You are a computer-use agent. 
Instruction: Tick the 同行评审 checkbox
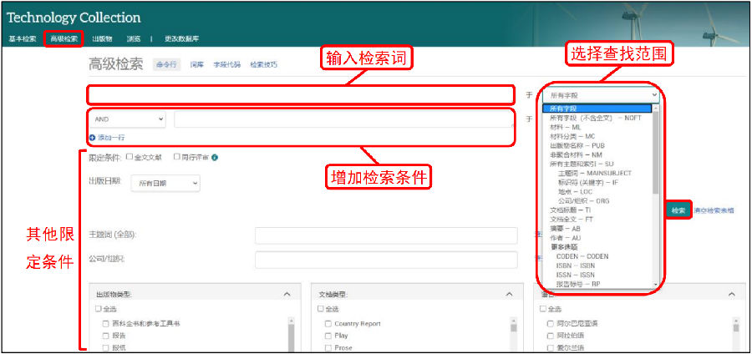(x=176, y=157)
